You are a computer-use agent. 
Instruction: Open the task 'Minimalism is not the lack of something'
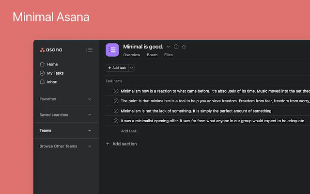pyautogui.click(x=197, y=111)
